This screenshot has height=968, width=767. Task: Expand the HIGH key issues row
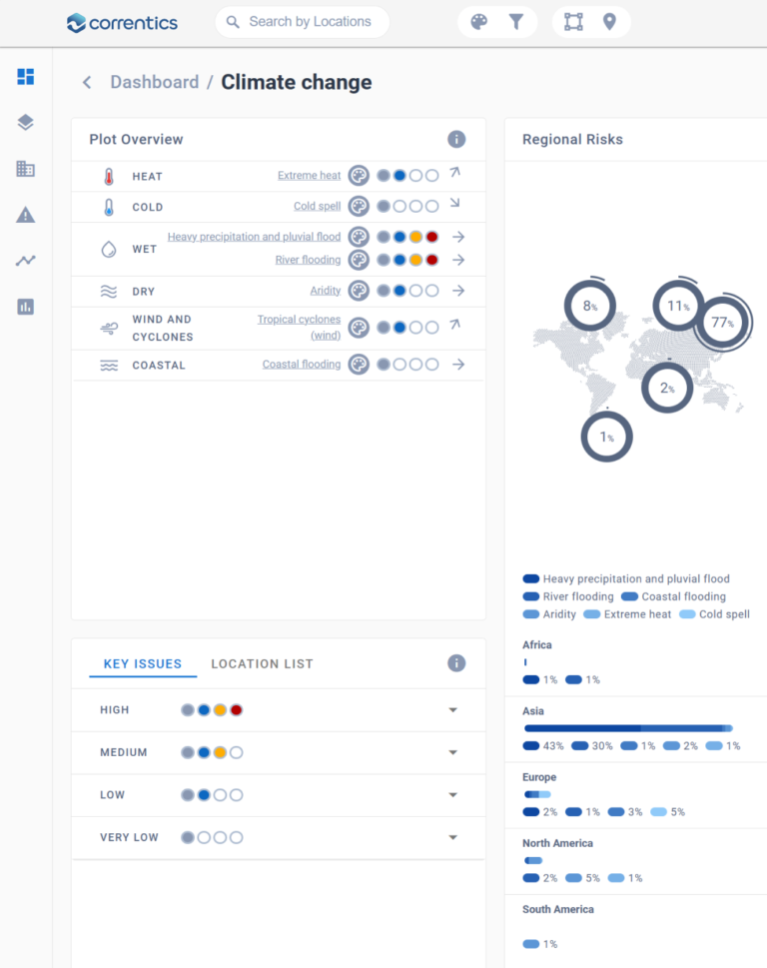(x=452, y=710)
